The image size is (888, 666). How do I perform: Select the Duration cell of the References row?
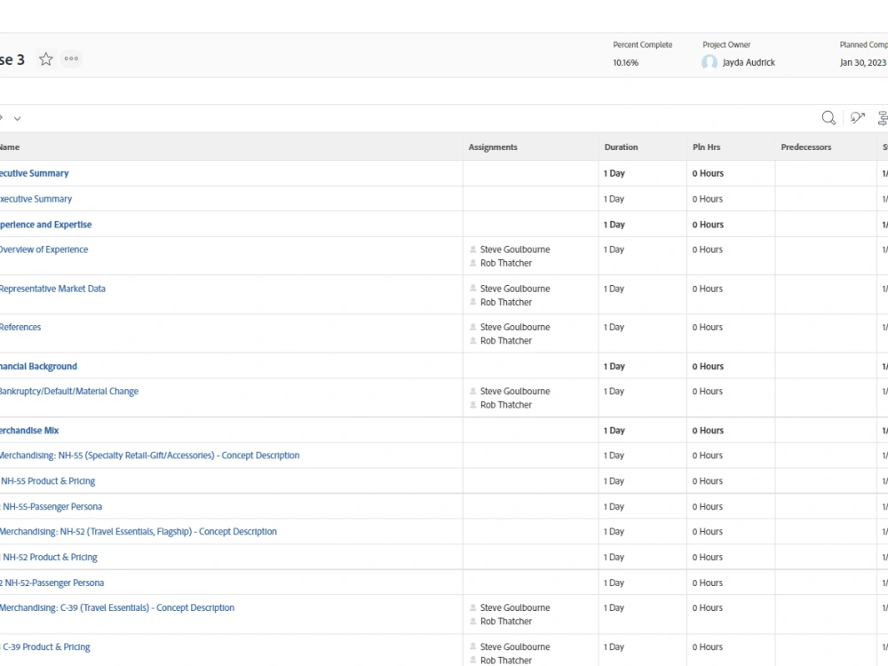[x=643, y=334]
